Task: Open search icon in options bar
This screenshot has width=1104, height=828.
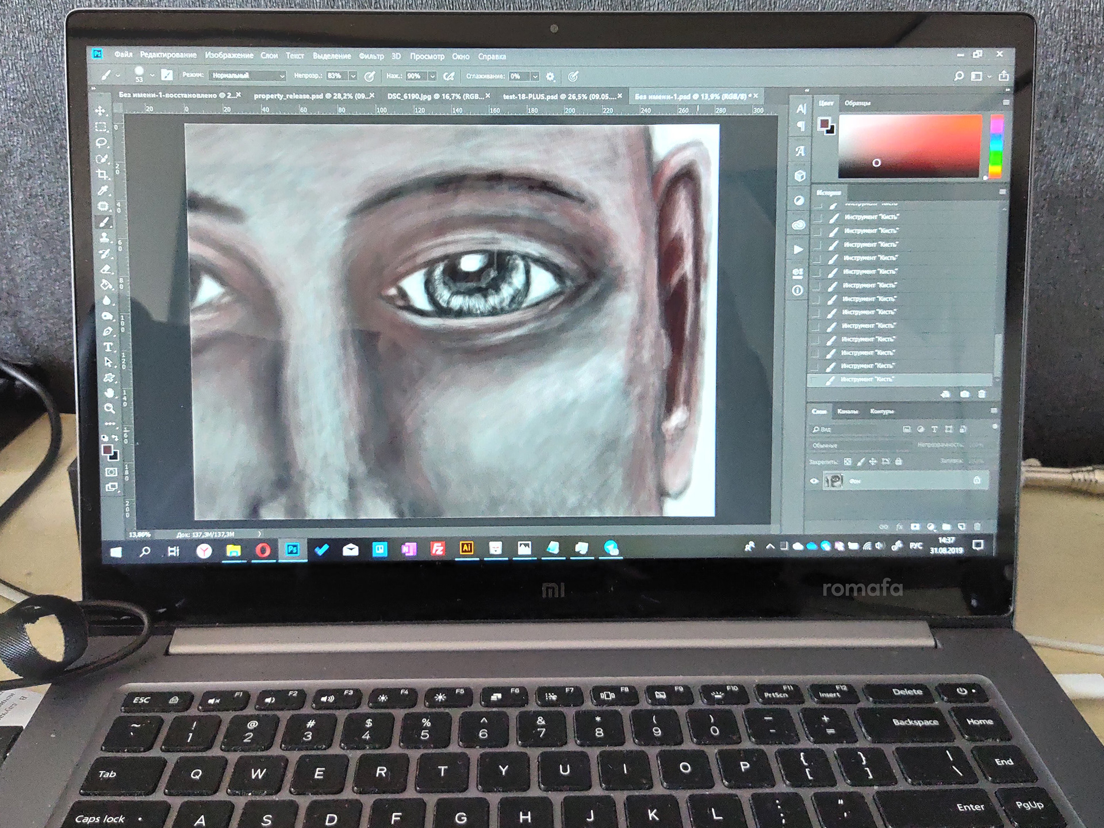Action: 959,76
